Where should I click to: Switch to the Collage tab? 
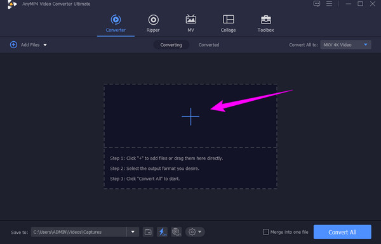pyautogui.click(x=228, y=24)
